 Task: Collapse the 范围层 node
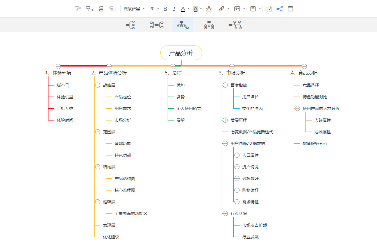(x=98, y=132)
